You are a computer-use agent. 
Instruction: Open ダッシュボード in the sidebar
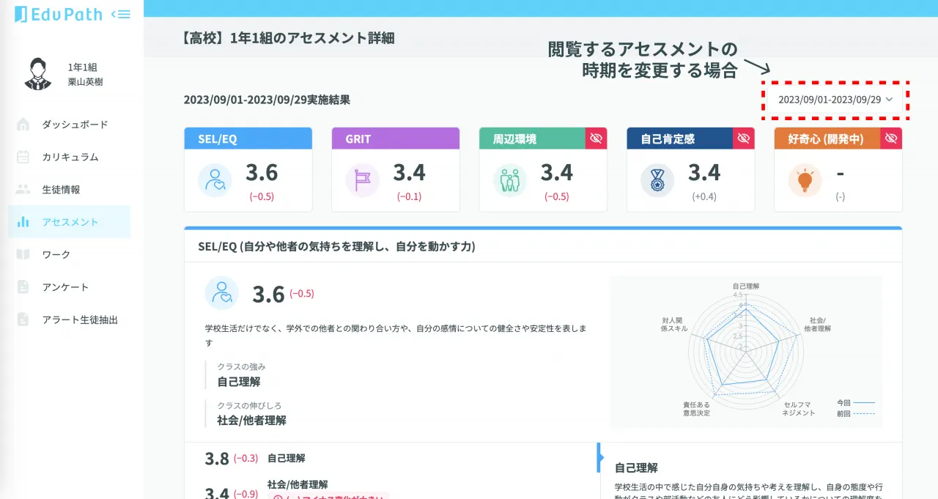70,125
